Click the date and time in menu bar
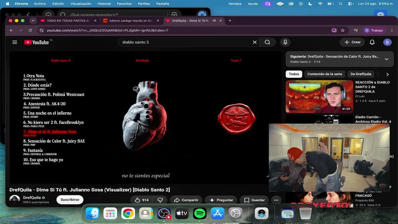Viewport: 398px width, 224px height. (x=375, y=4)
